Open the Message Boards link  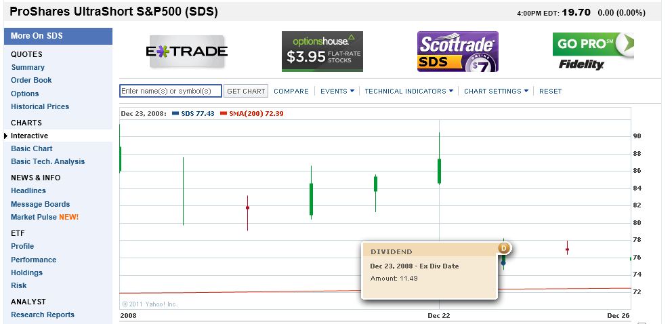tap(40, 205)
